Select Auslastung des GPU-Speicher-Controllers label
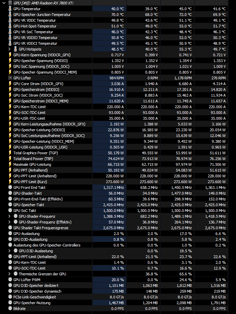 click(x=47, y=245)
